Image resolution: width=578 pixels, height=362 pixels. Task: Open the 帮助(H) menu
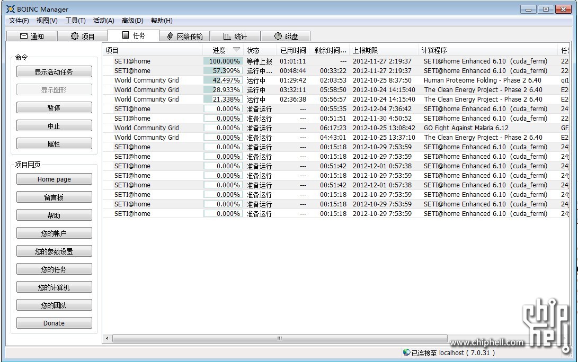(x=162, y=21)
